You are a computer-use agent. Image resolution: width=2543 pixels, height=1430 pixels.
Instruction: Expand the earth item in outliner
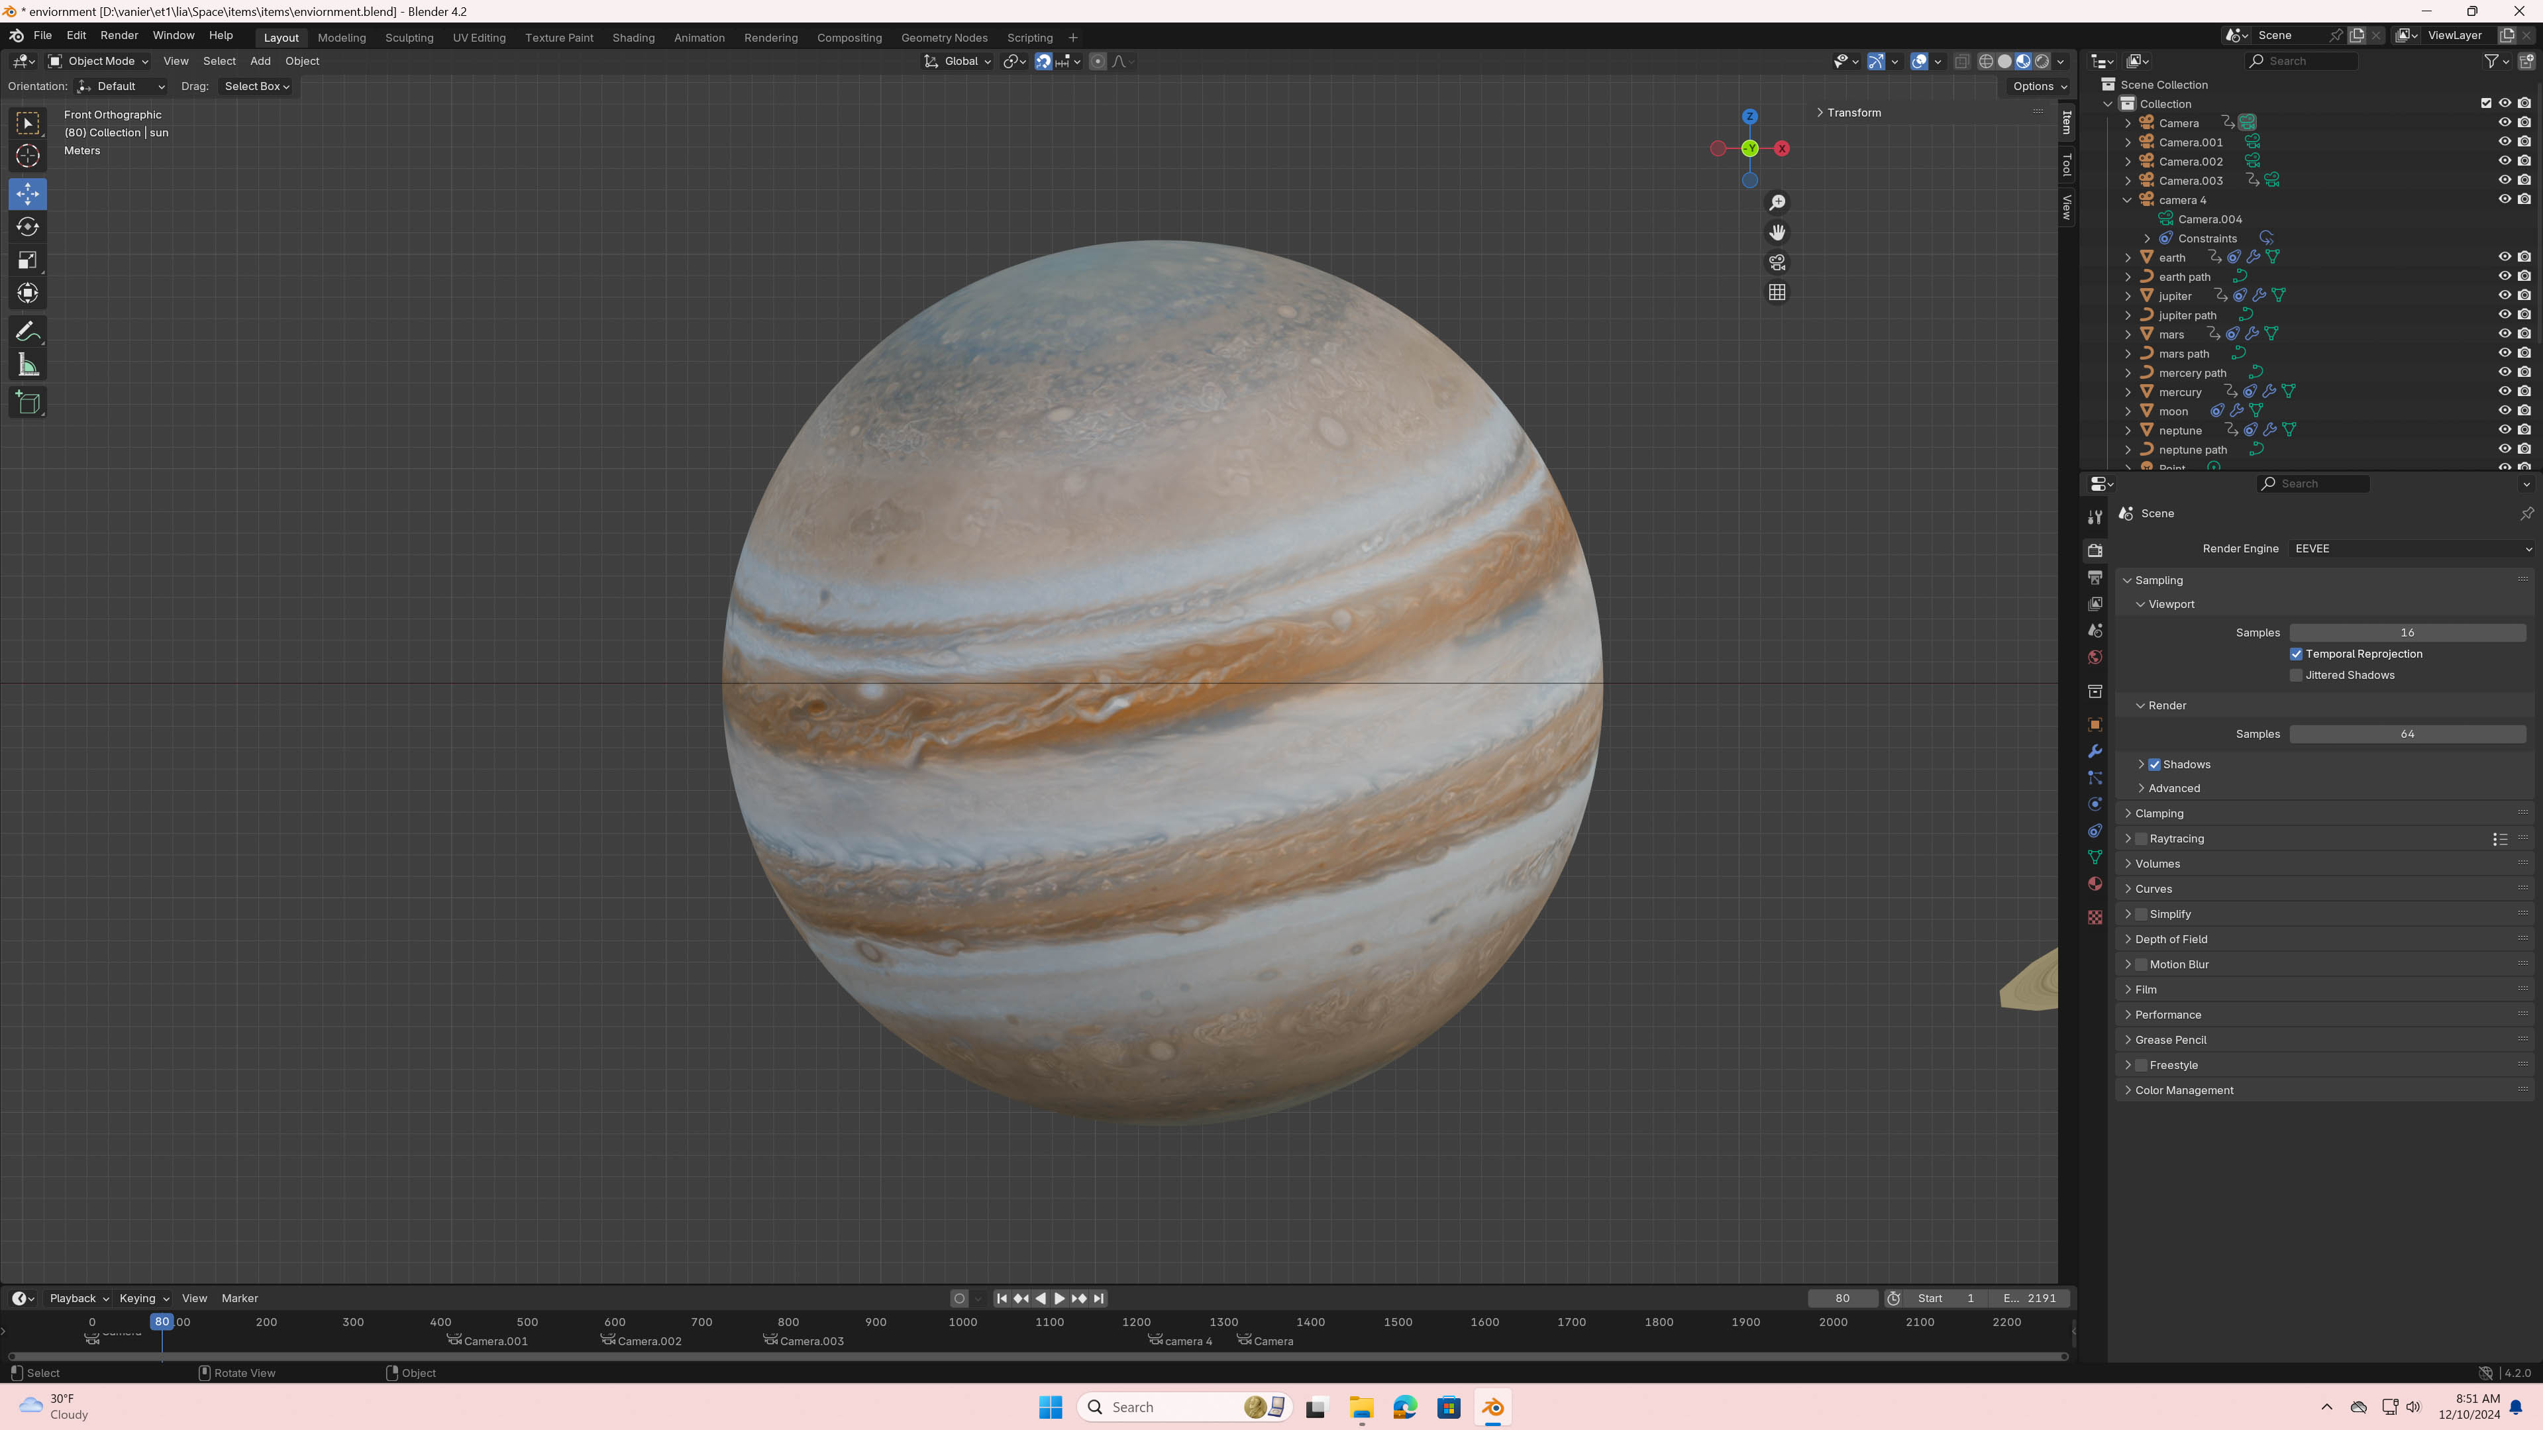tap(2128, 258)
